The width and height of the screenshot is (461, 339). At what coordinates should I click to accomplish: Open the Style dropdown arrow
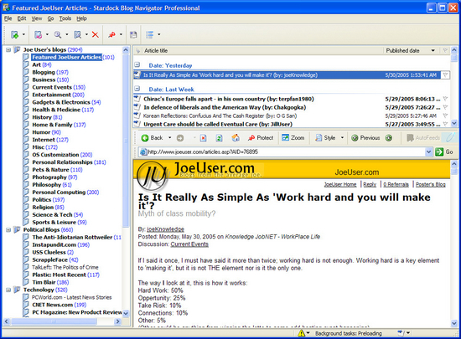coord(342,137)
